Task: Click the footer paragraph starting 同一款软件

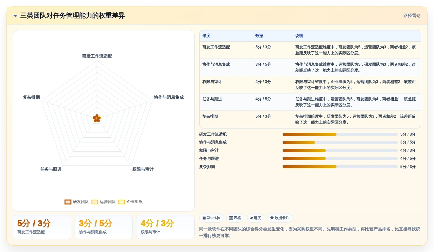Action: pos(310,232)
